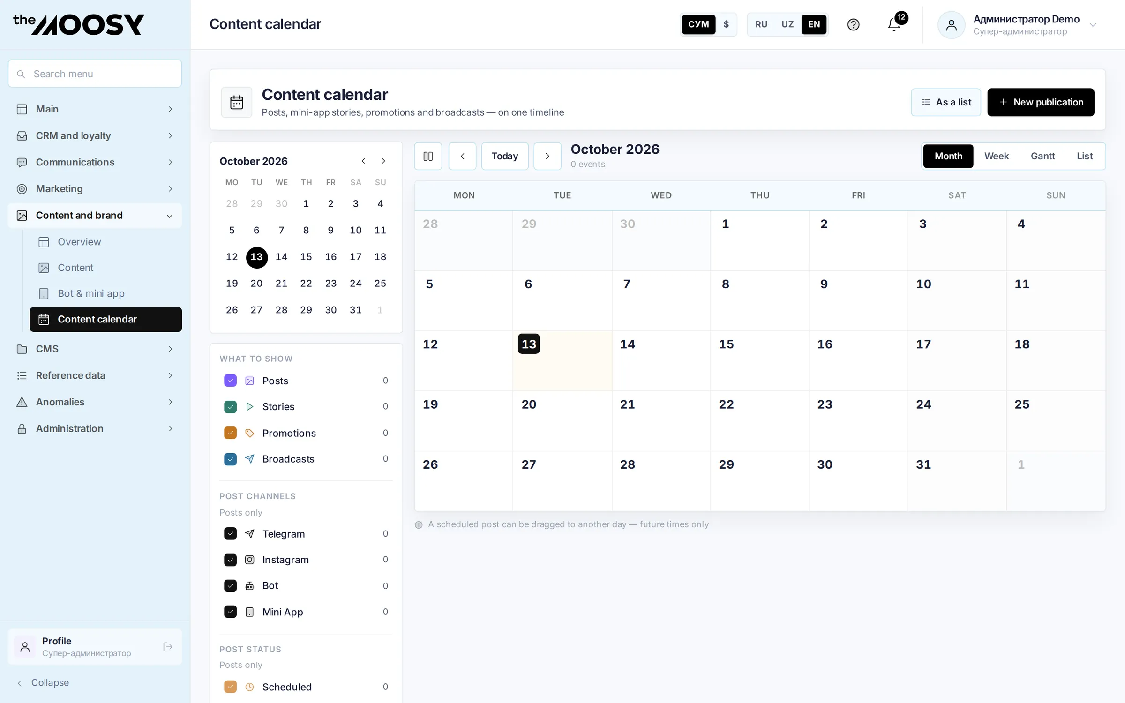Screen dimensions: 1125x703
Task: Uncheck the Posts checkbox
Action: pyautogui.click(x=230, y=381)
